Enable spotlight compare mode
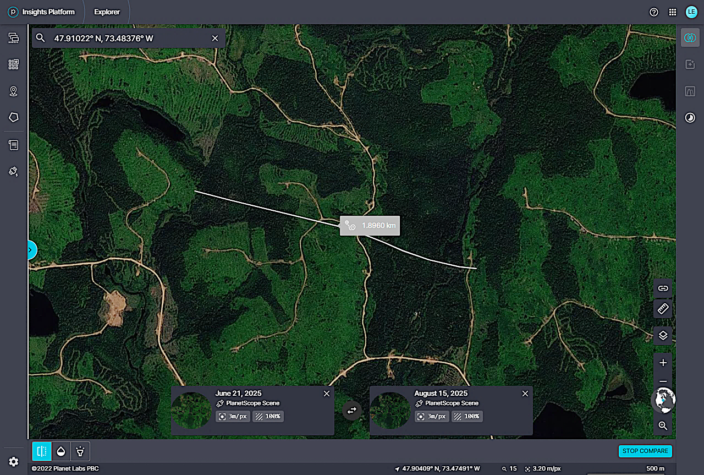Viewport: 704px width, 475px height. [x=80, y=451]
